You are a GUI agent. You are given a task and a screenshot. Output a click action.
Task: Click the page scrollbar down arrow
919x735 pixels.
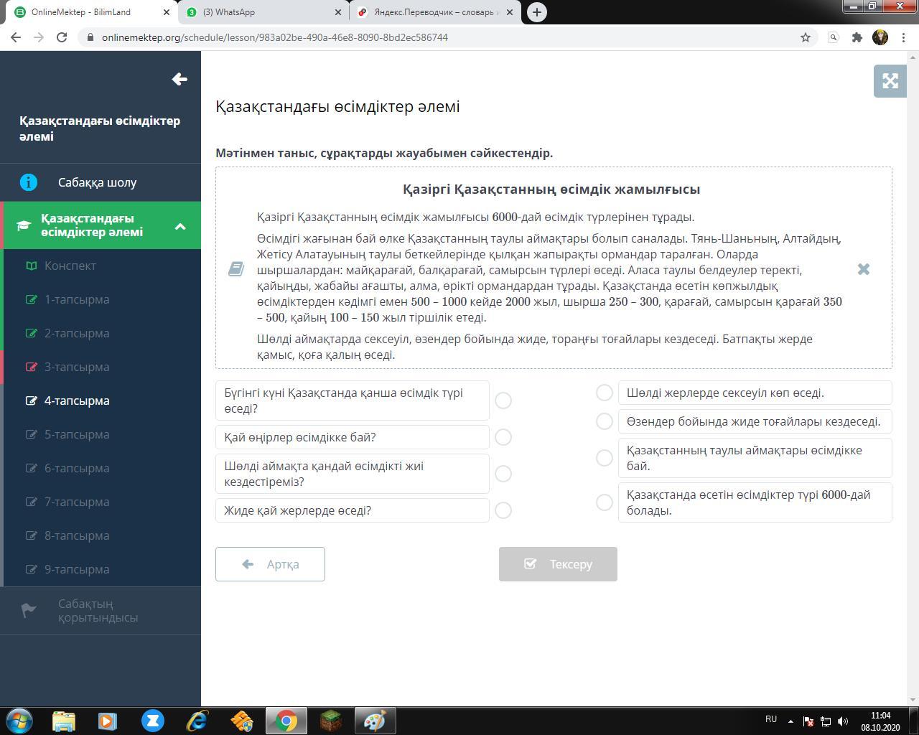coord(913,700)
